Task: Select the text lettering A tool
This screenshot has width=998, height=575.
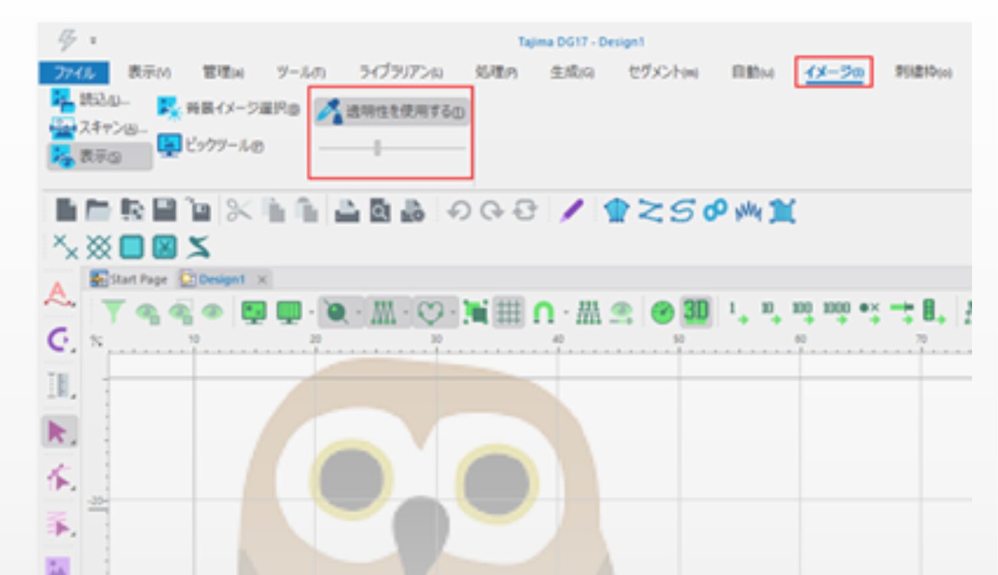Action: click(58, 294)
